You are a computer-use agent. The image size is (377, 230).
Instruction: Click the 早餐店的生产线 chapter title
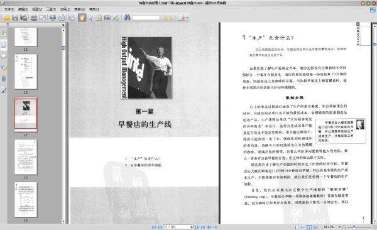click(x=145, y=124)
